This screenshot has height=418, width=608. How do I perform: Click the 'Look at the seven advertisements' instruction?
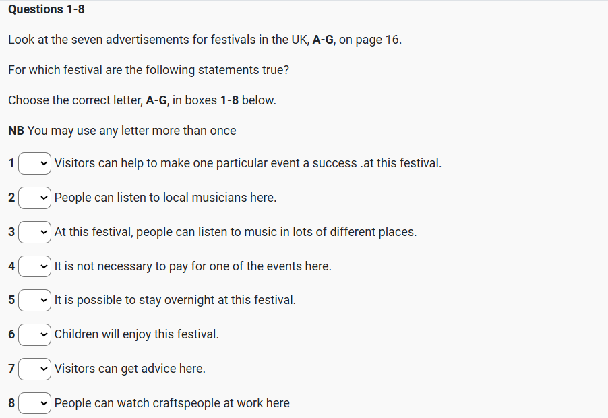tap(205, 40)
